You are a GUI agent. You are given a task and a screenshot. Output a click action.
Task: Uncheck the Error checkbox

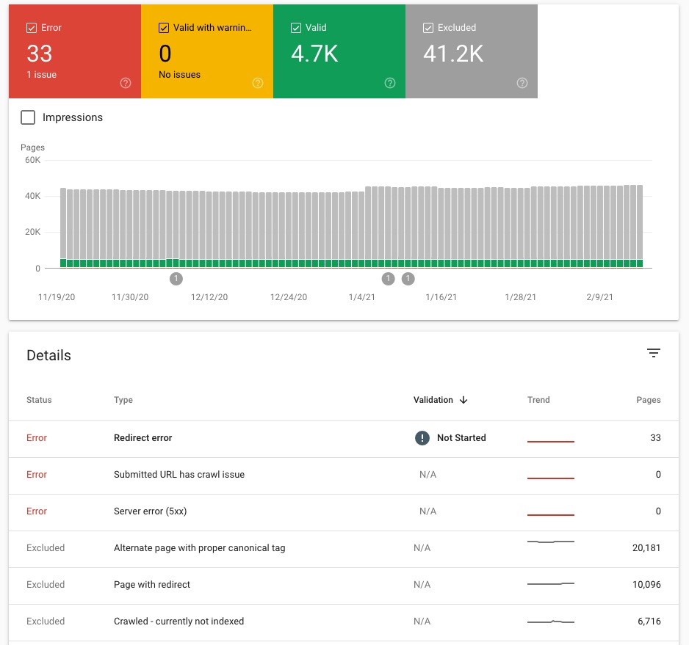tap(32, 28)
